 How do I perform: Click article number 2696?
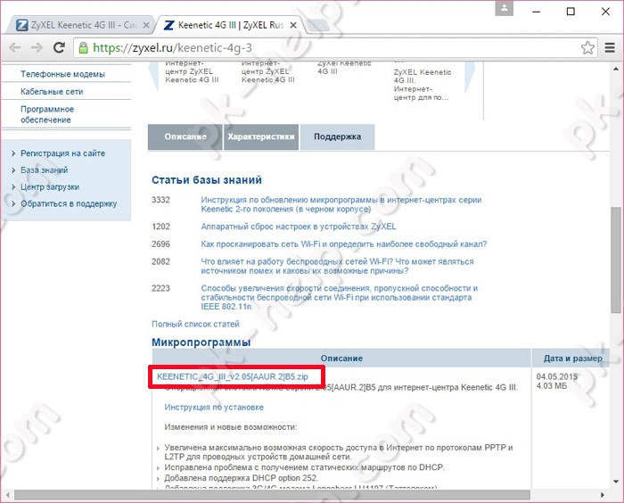[160, 244]
